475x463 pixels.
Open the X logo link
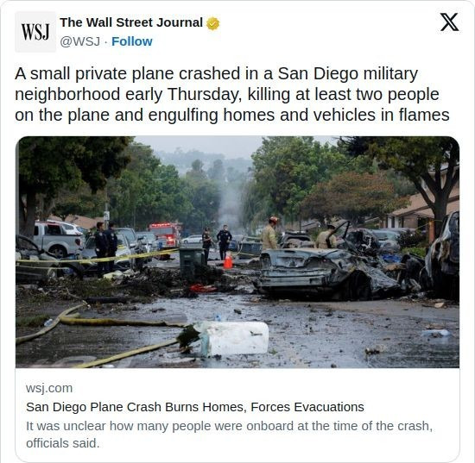449,22
